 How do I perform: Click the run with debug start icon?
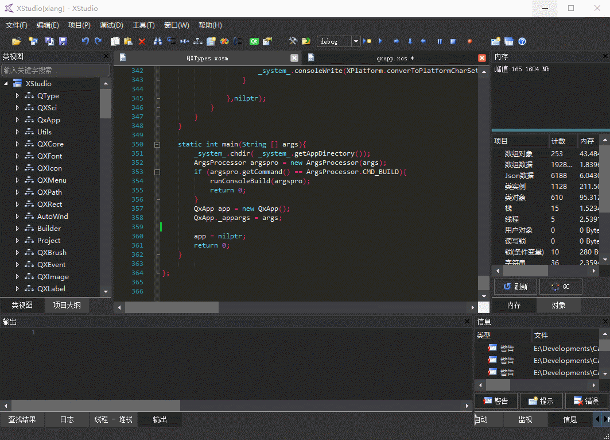pyautogui.click(x=367, y=41)
